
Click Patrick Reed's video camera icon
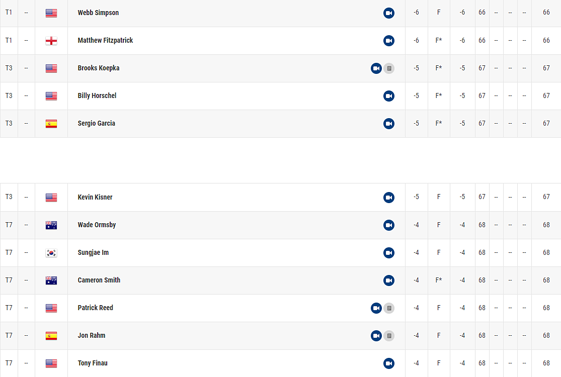pyautogui.click(x=376, y=308)
